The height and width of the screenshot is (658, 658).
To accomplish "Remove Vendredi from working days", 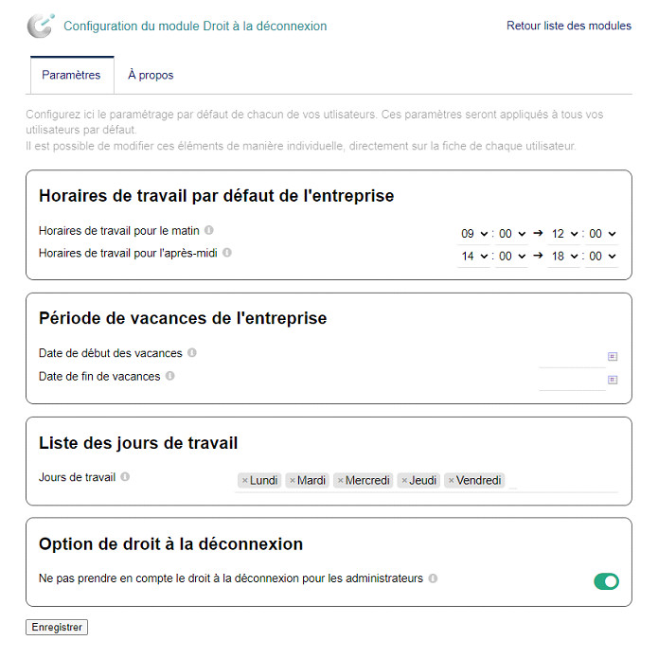I will coord(452,481).
